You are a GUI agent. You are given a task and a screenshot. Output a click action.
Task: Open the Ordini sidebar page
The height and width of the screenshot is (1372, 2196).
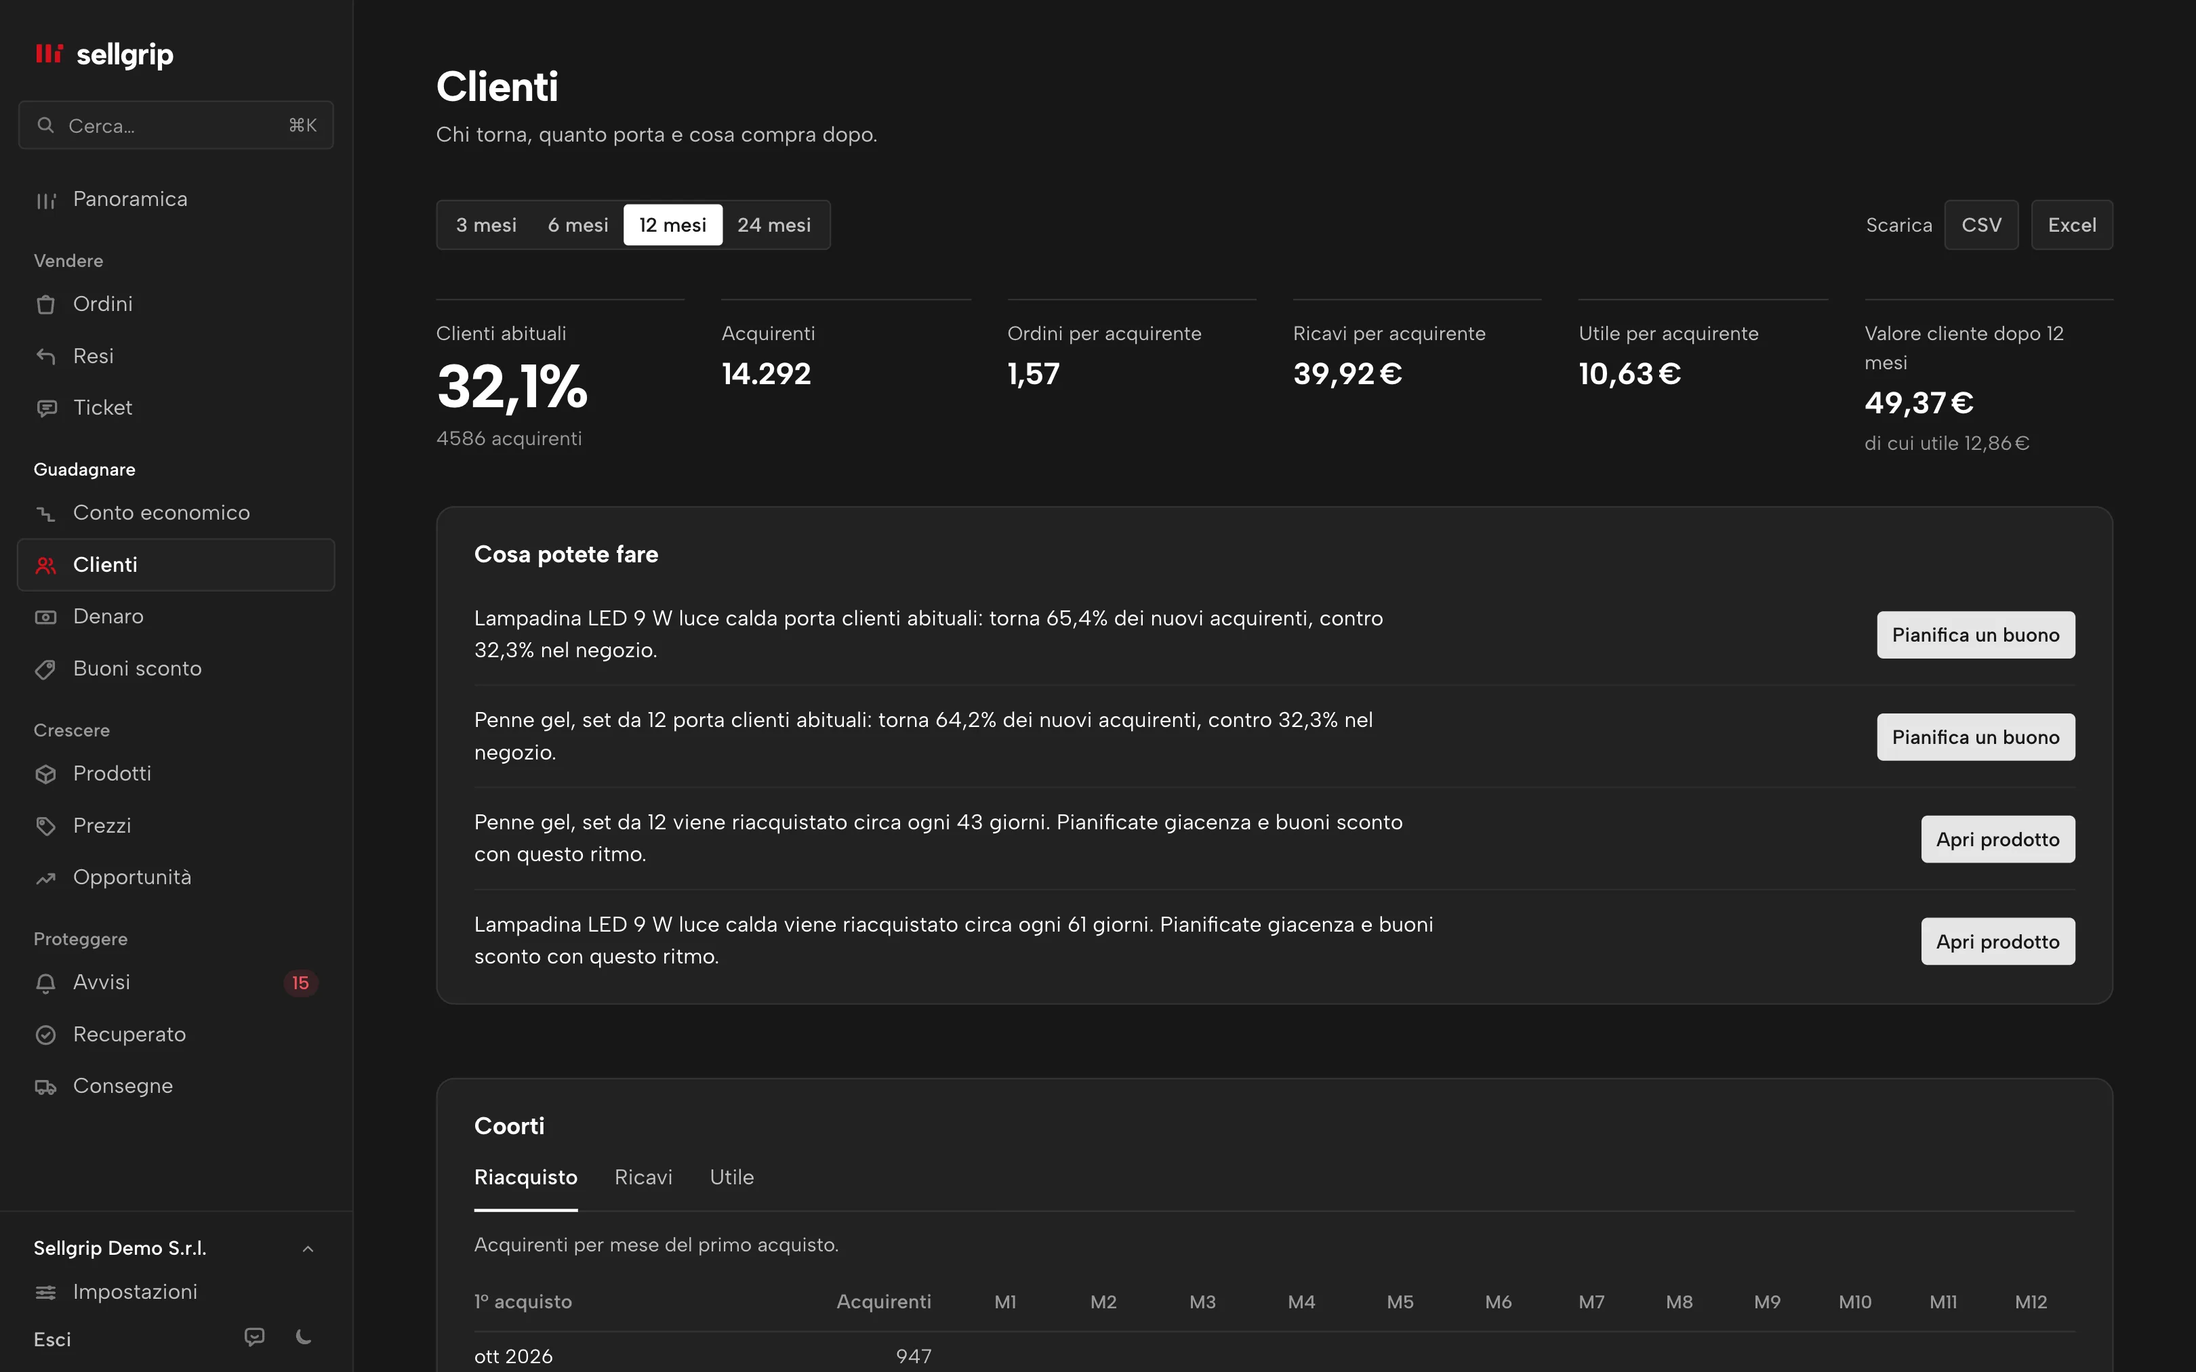176,305
